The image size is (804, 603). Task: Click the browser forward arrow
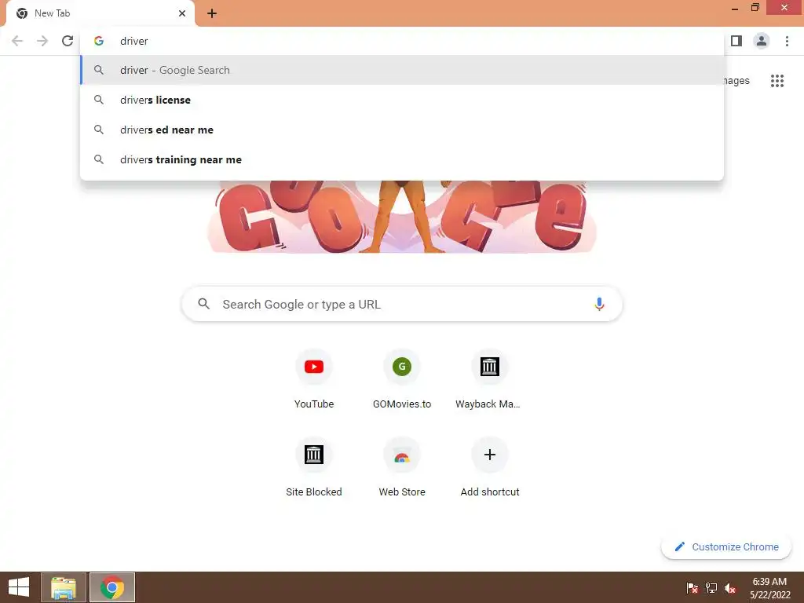pos(42,41)
